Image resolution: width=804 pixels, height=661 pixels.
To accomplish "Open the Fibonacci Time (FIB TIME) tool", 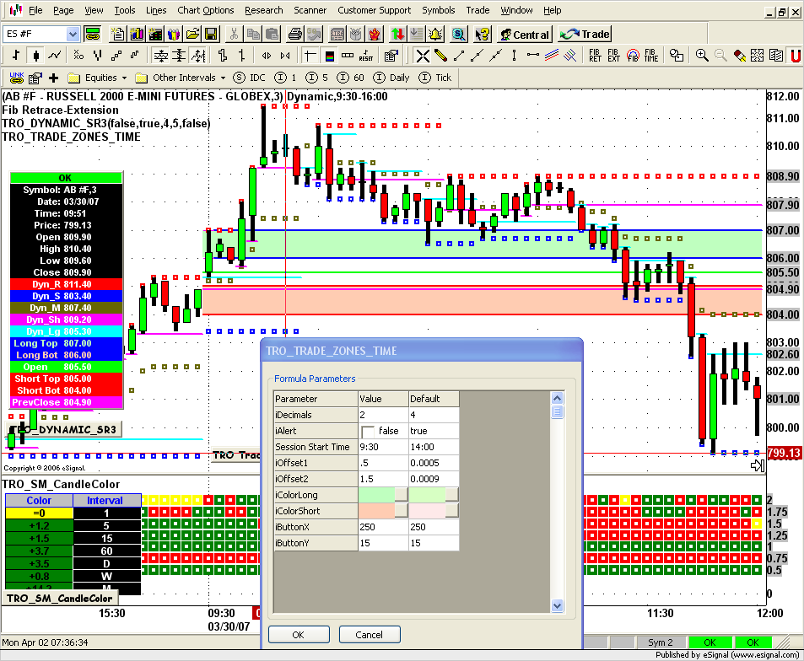I will coord(650,56).
